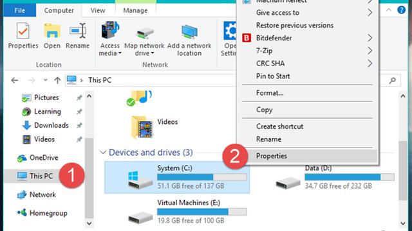Switch to the Manage ribbon tab
412x231 pixels.
coord(135,10)
